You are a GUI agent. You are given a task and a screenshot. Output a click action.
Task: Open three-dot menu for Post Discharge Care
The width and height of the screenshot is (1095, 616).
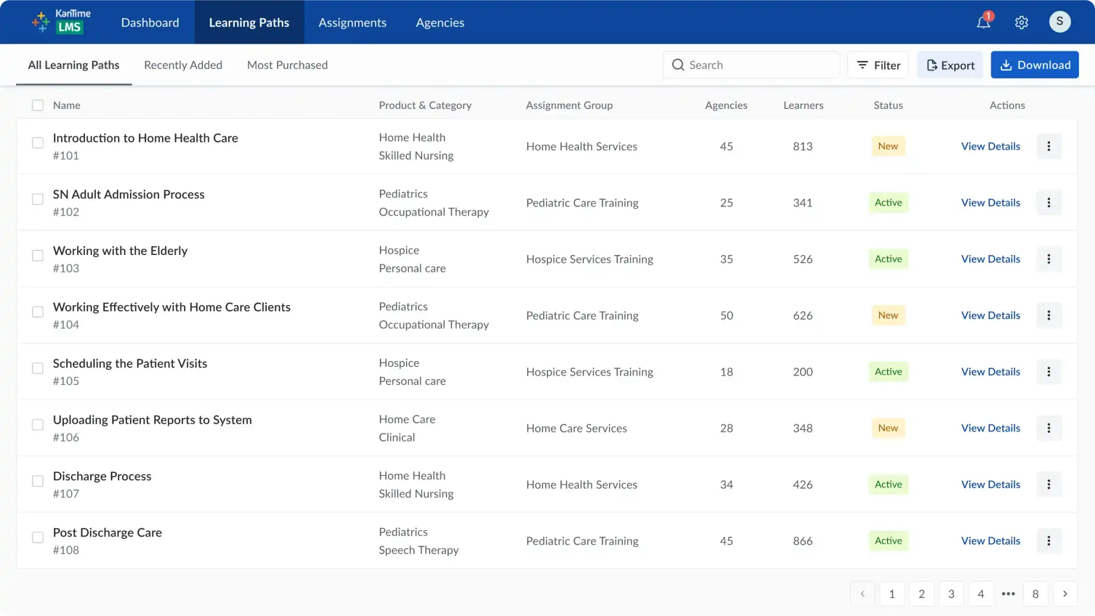(x=1048, y=541)
